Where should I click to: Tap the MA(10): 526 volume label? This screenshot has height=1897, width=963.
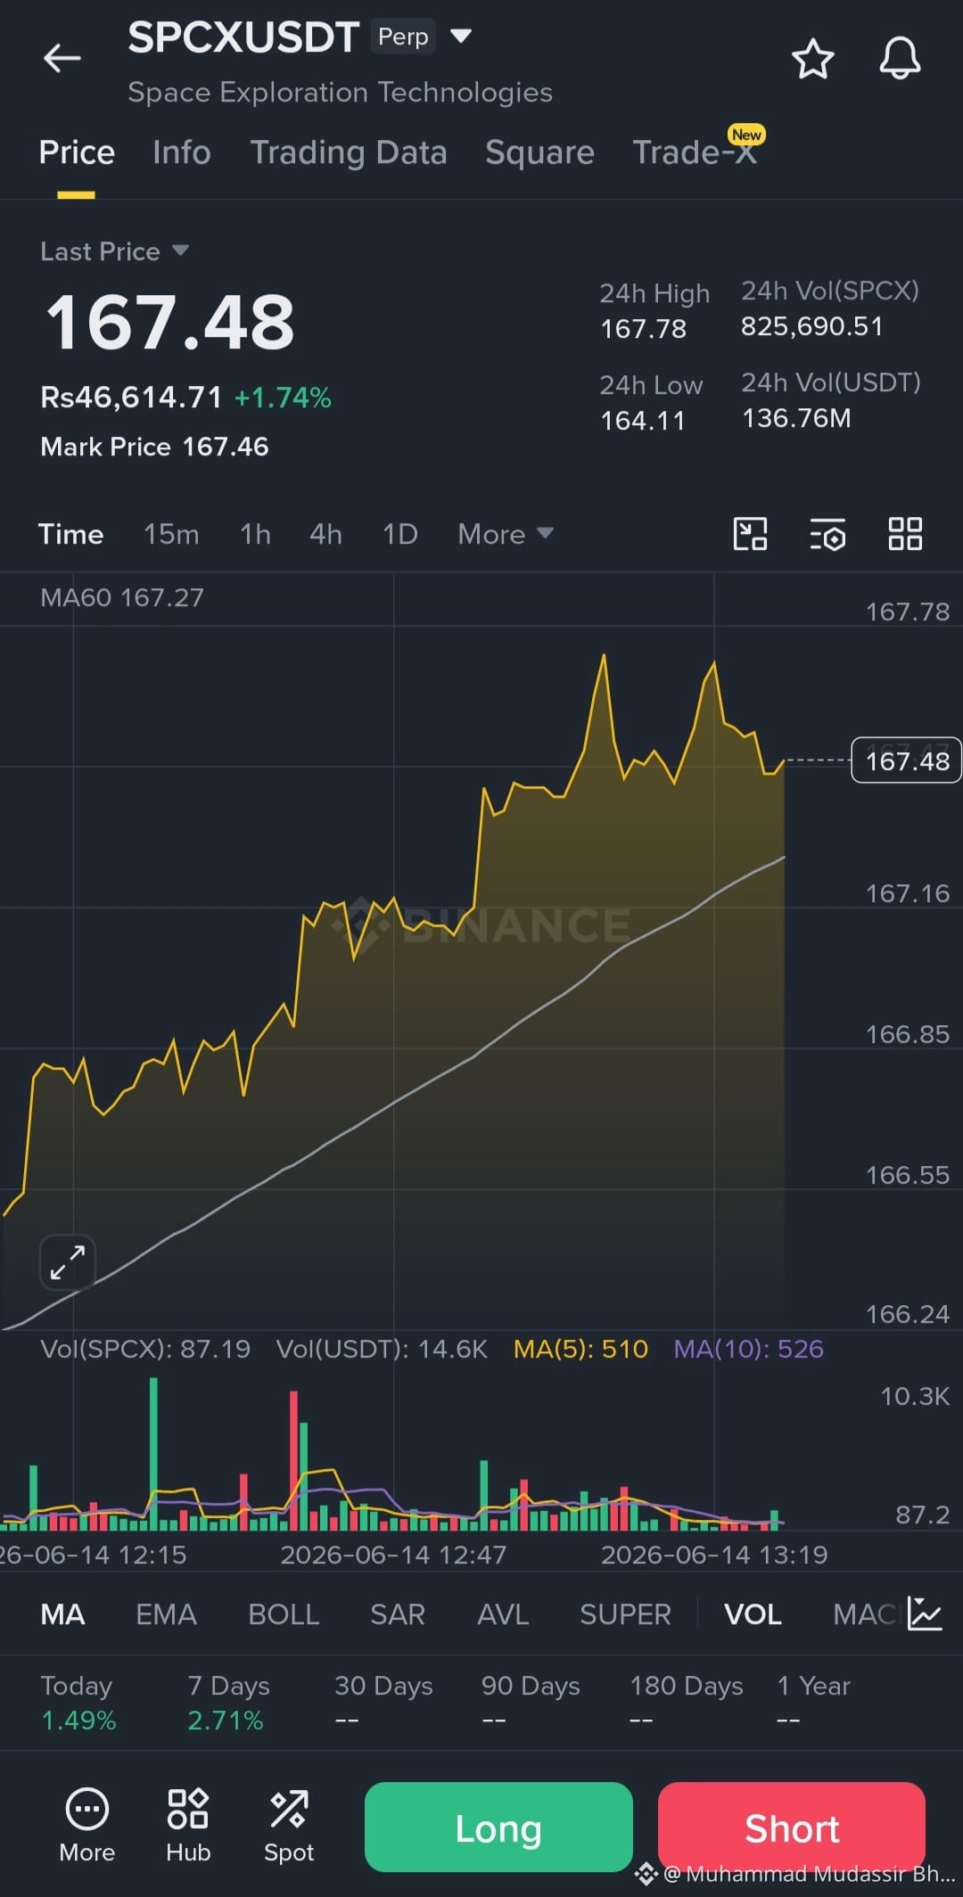[748, 1349]
